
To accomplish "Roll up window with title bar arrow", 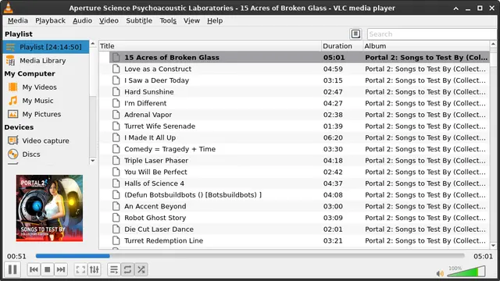I will coord(456,9).
